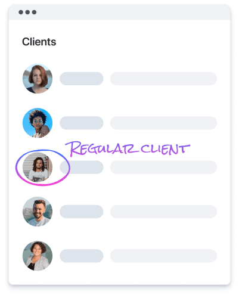This screenshot has height=298, width=239.
Task: Click the last dot in window title bar
Action: pos(34,12)
